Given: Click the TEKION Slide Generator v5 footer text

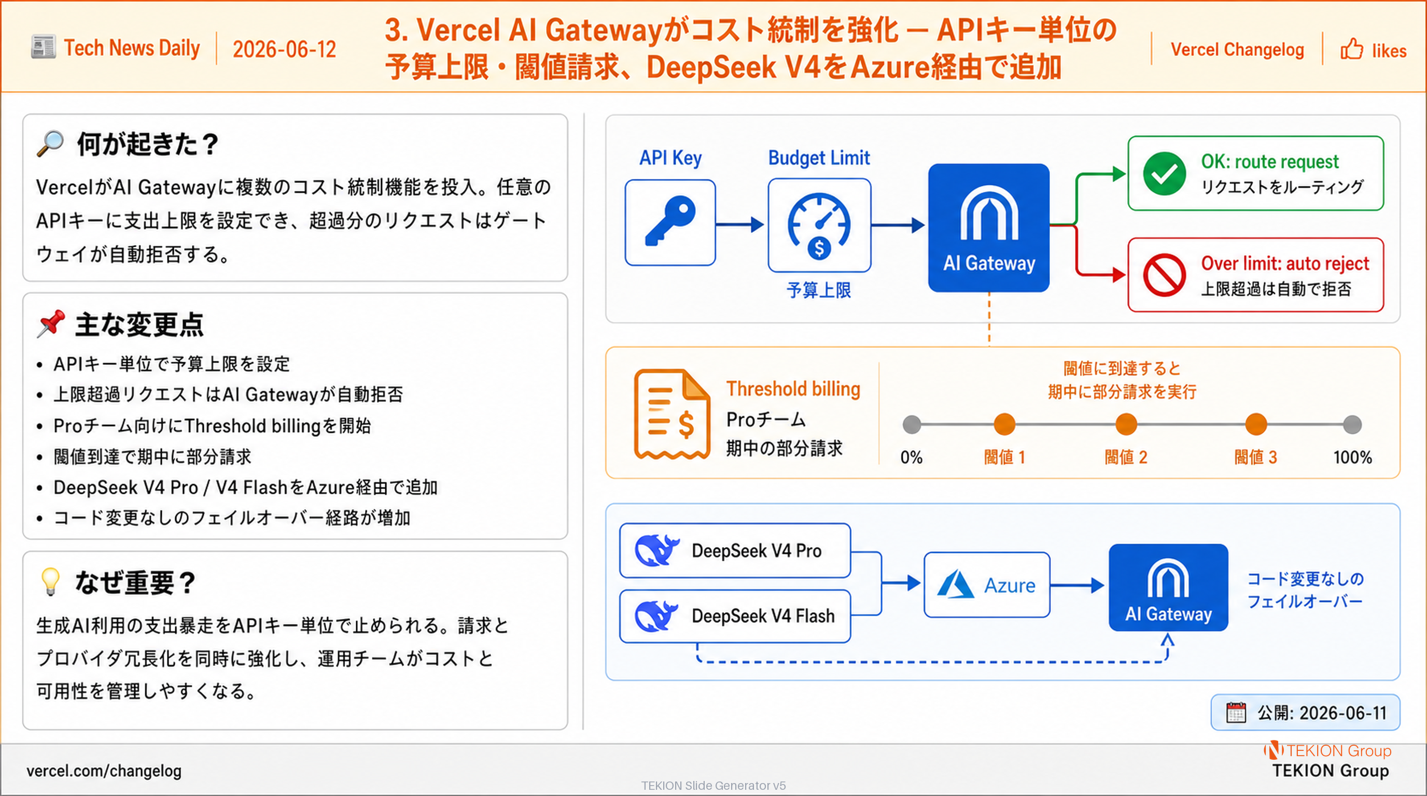Looking at the screenshot, I should tap(713, 785).
